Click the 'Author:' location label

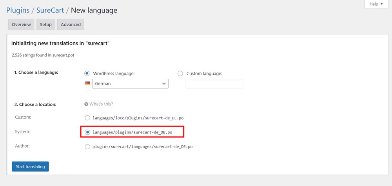[22, 146]
